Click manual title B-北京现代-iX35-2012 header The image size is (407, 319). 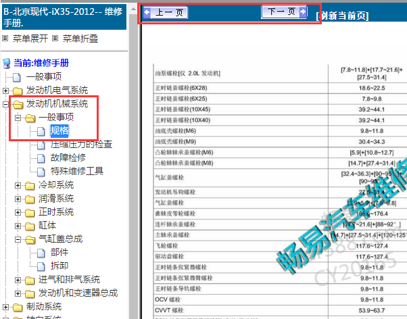[64, 17]
